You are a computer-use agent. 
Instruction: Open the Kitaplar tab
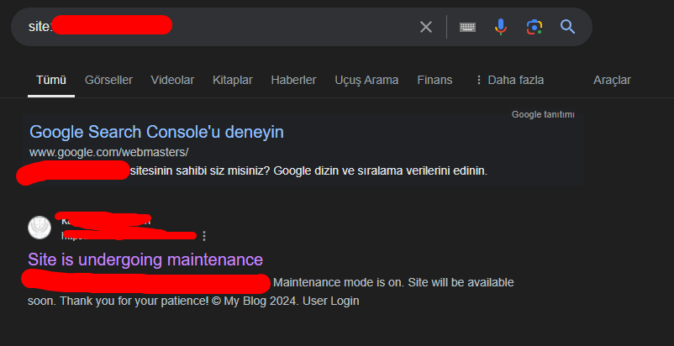coord(233,81)
